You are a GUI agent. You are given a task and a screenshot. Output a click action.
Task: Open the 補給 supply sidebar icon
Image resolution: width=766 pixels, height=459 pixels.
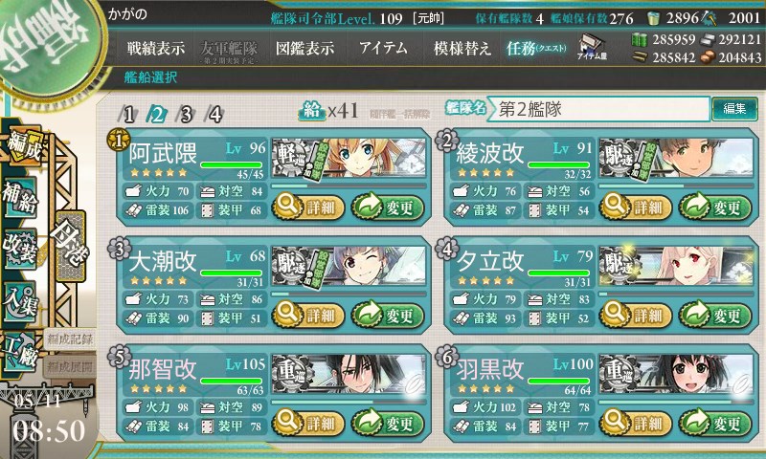[x=20, y=198]
